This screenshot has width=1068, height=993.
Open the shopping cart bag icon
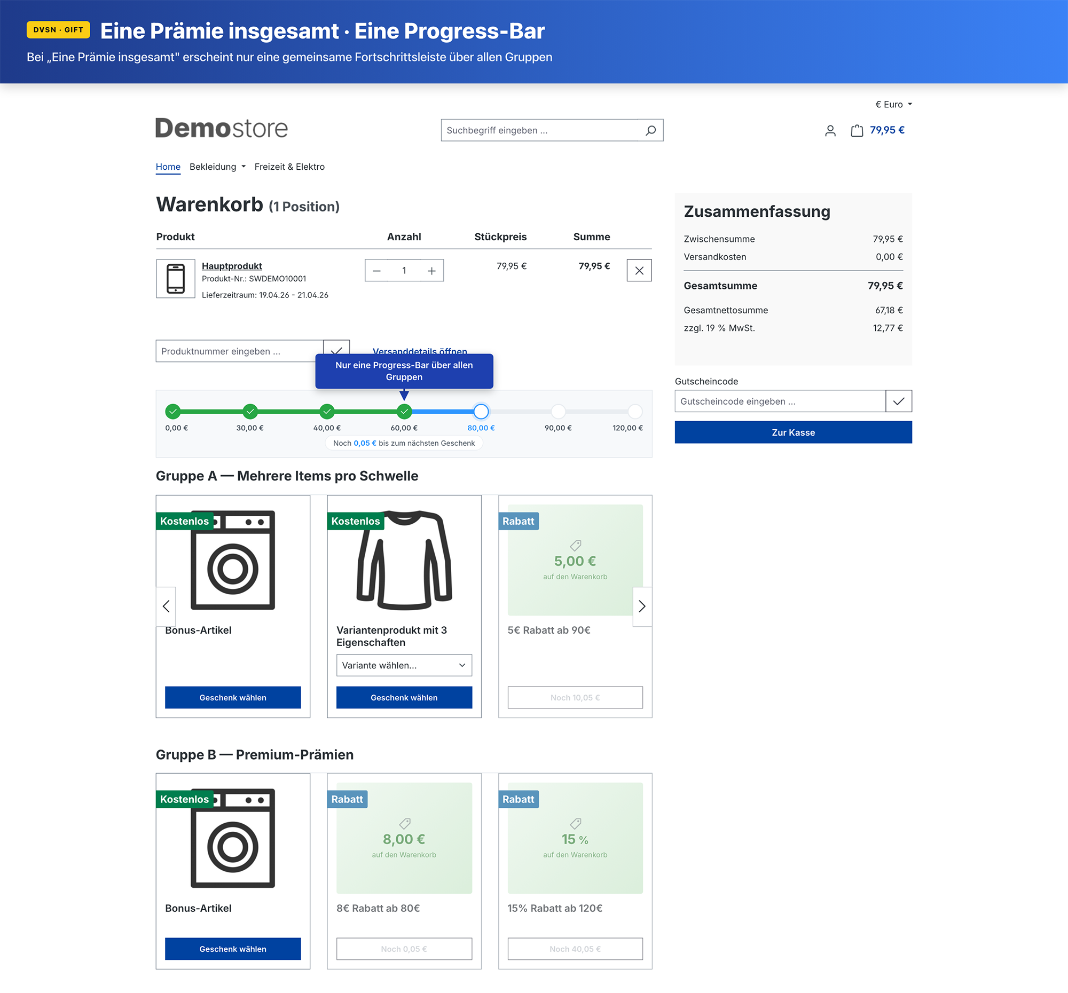point(857,130)
